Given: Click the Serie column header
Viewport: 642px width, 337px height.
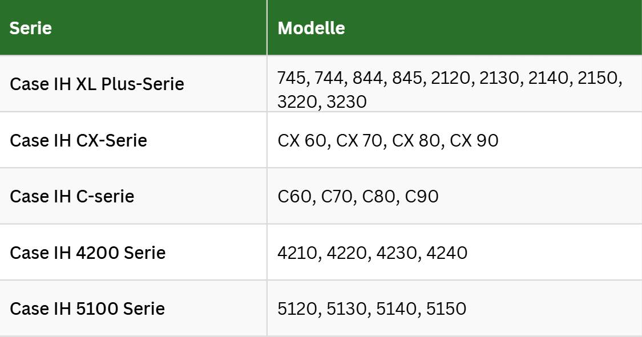Looking at the screenshot, I should (x=31, y=28).
